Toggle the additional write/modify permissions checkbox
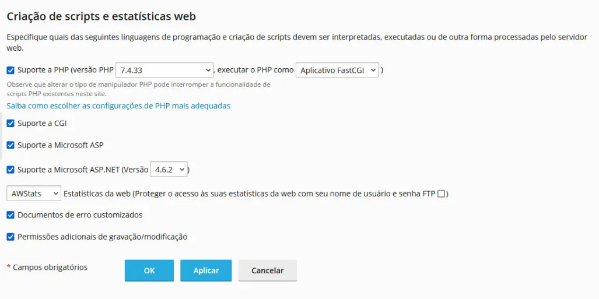The height and width of the screenshot is (299, 599). (10, 237)
